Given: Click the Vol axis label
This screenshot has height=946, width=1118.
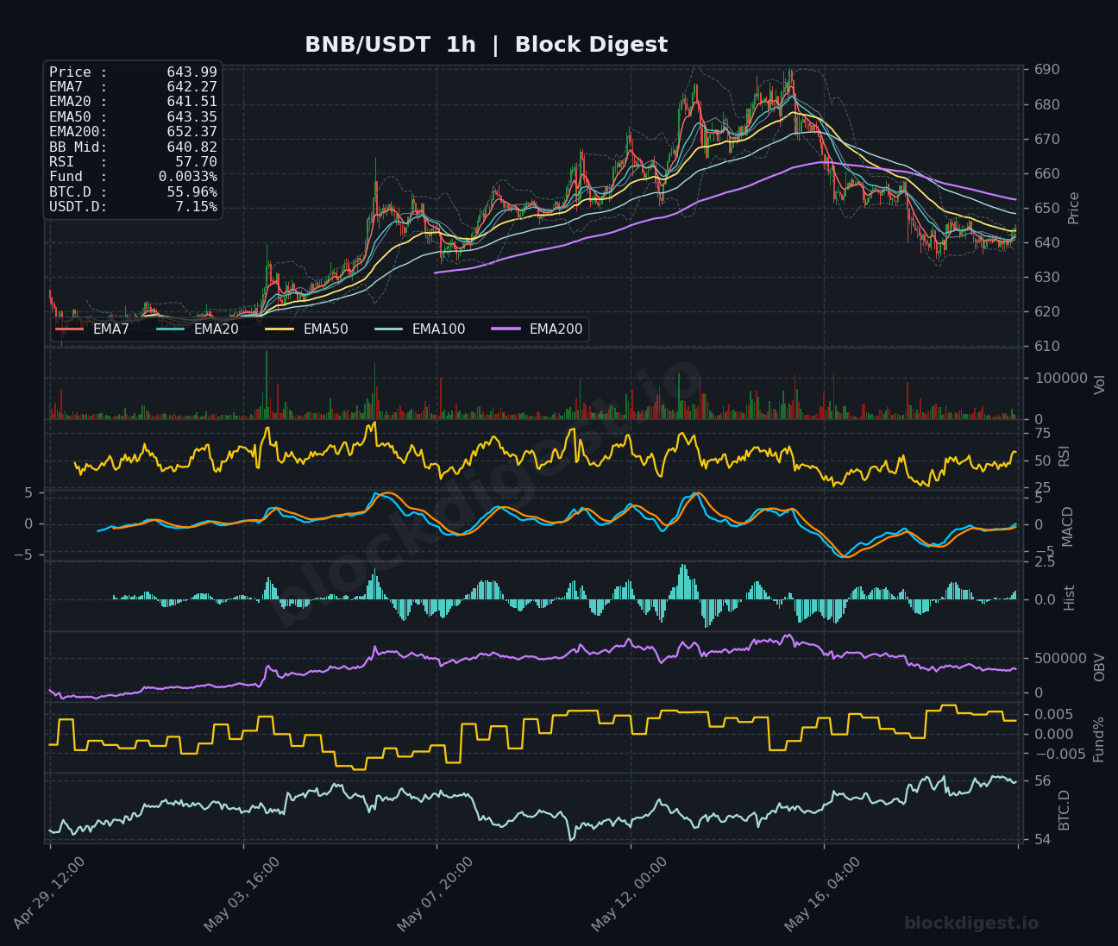Looking at the screenshot, I should [x=1099, y=385].
